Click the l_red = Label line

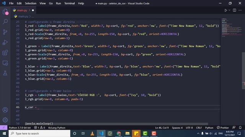click(122, 26)
